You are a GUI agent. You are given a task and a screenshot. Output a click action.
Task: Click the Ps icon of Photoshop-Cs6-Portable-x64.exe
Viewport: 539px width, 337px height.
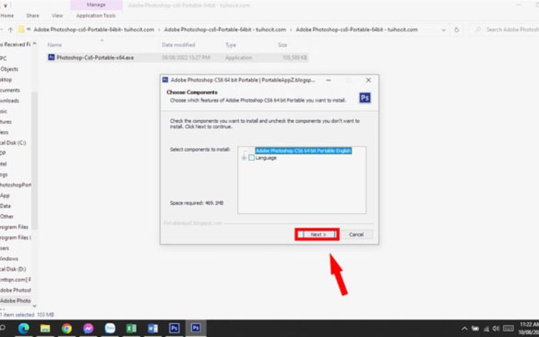[51, 57]
